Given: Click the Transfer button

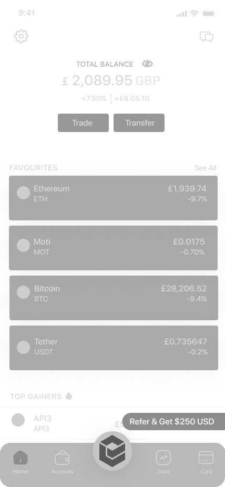Looking at the screenshot, I should [x=139, y=123].
